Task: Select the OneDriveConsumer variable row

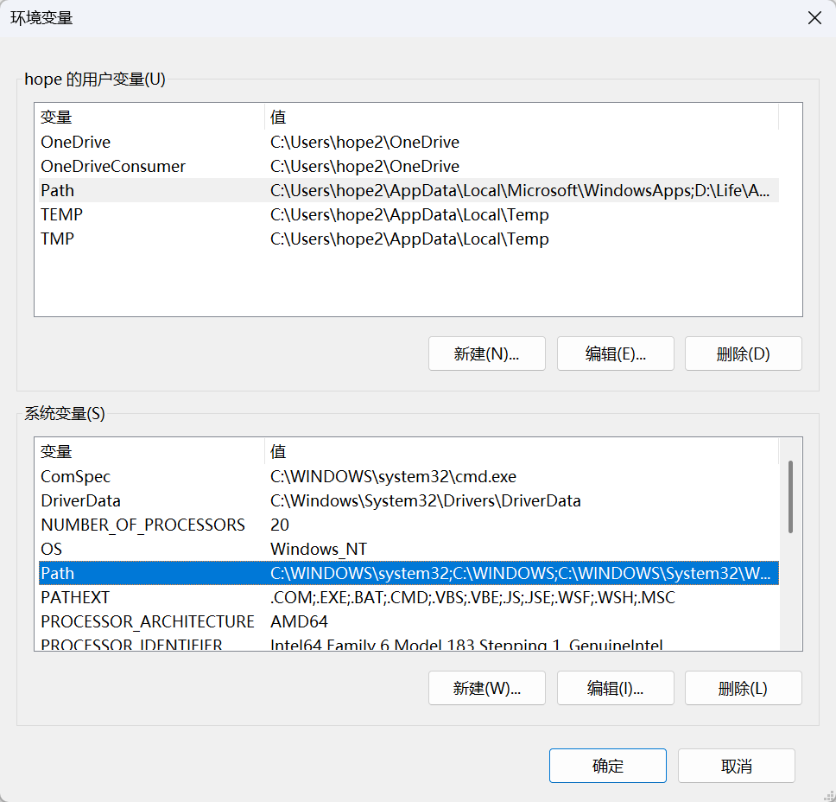Action: coord(113,166)
